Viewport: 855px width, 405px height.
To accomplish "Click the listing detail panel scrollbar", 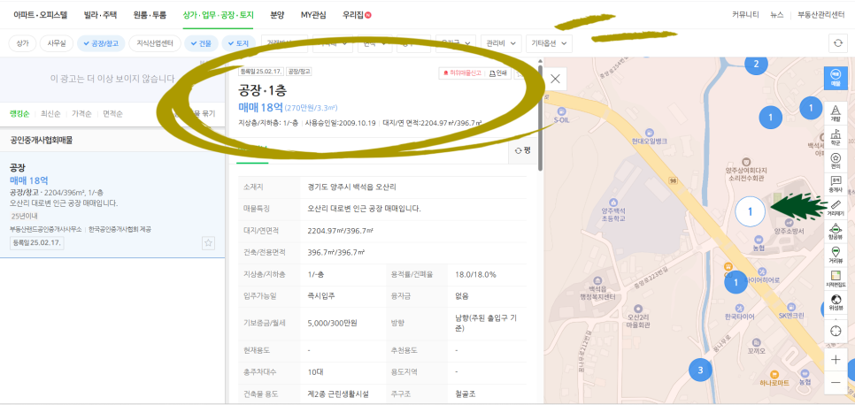I will pyautogui.click(x=541, y=118).
